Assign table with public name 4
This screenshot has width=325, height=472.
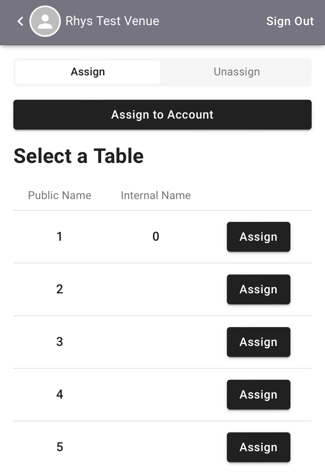tap(259, 395)
